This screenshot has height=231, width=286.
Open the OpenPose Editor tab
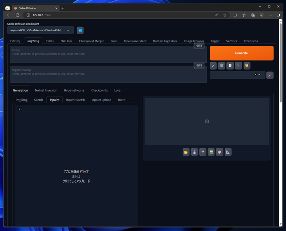(x=135, y=41)
